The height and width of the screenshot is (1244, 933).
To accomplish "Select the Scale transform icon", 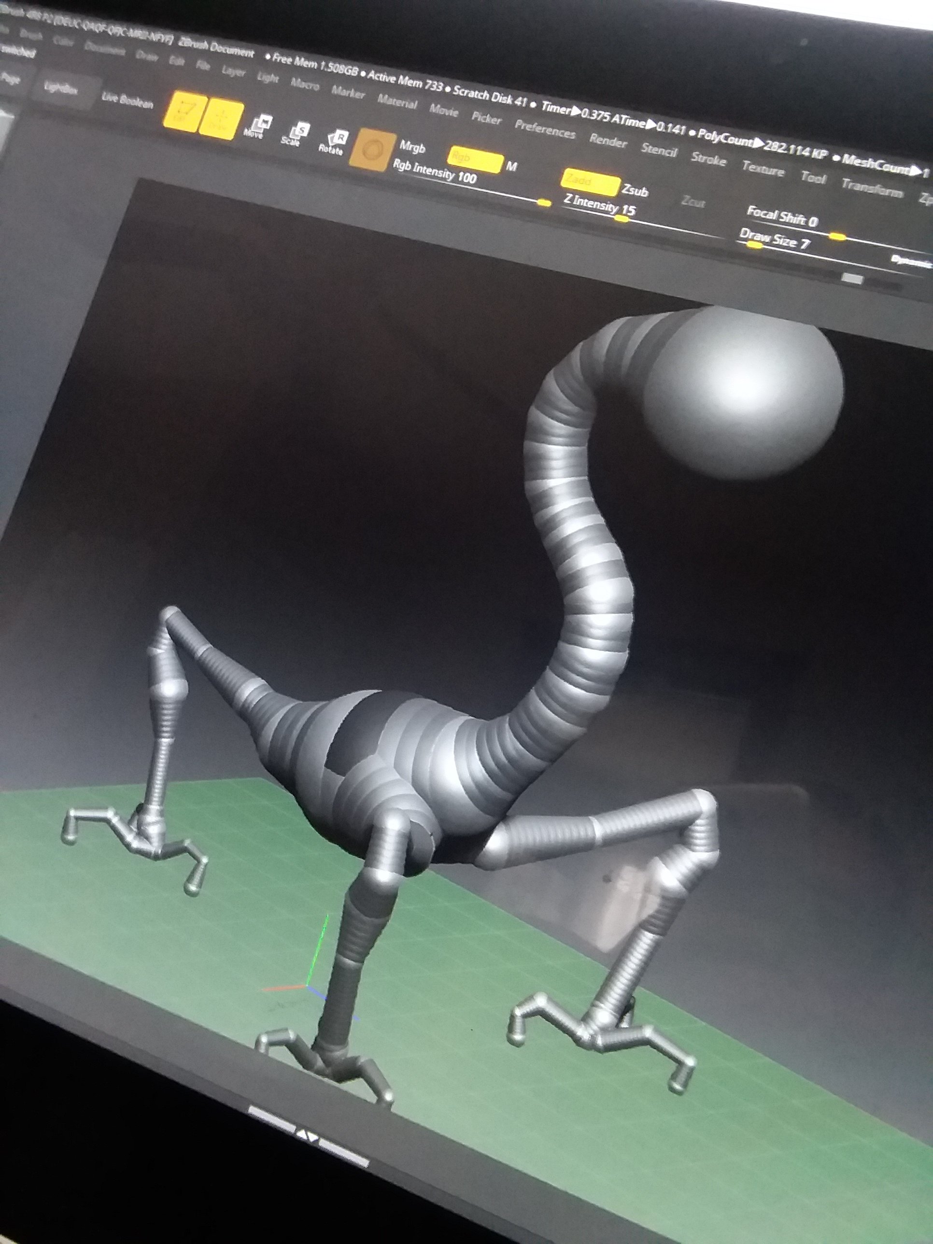I will [x=295, y=135].
